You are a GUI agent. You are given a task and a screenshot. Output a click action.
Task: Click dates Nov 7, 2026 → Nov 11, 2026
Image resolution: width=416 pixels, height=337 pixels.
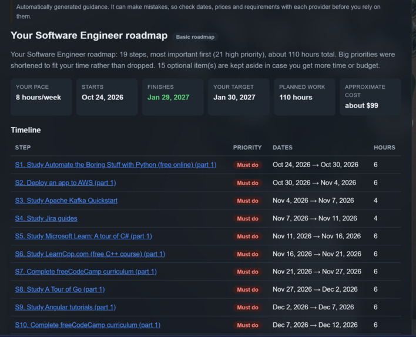(315, 218)
